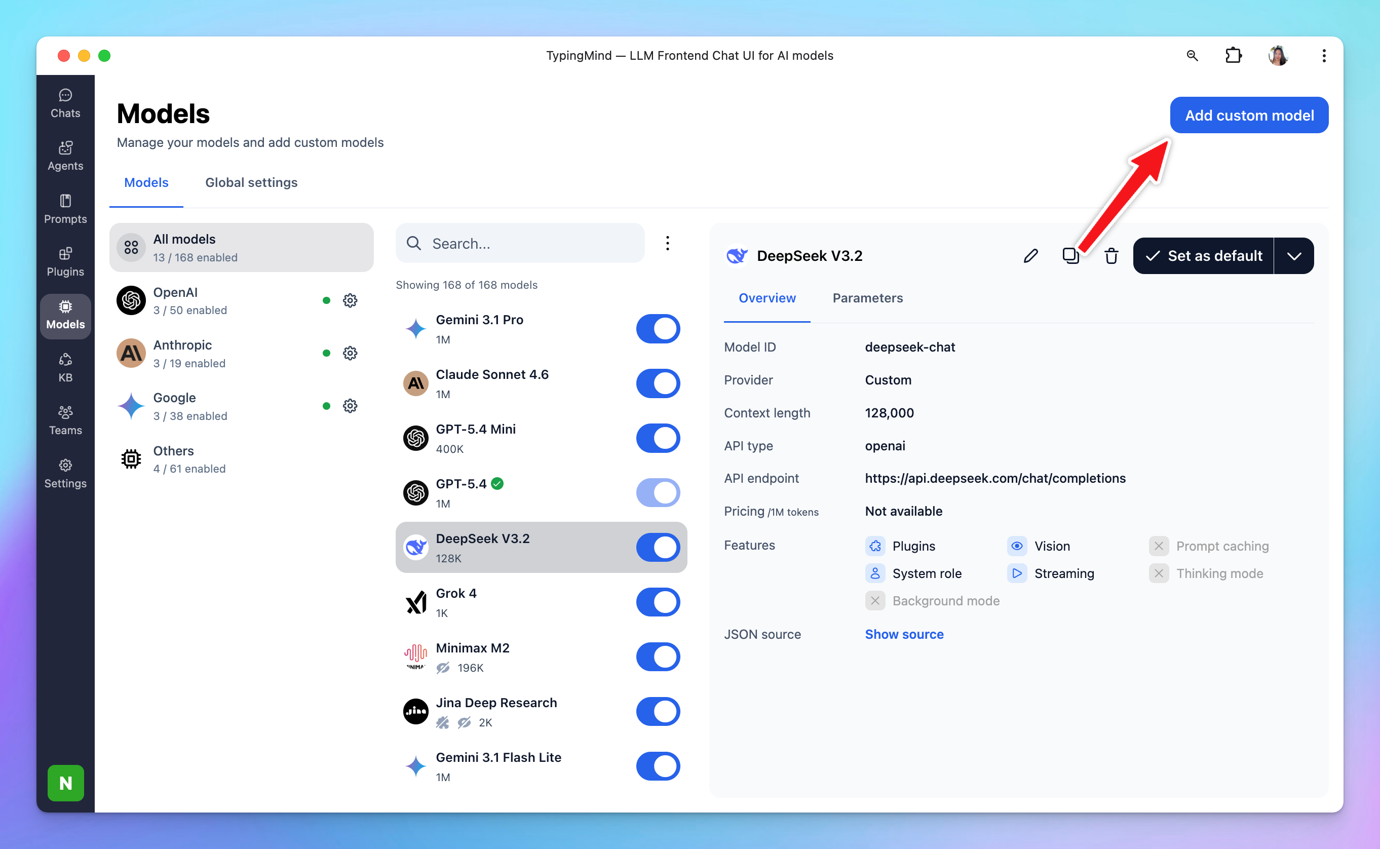Toggle off Grok 4 model
This screenshot has width=1380, height=849.
tap(658, 602)
